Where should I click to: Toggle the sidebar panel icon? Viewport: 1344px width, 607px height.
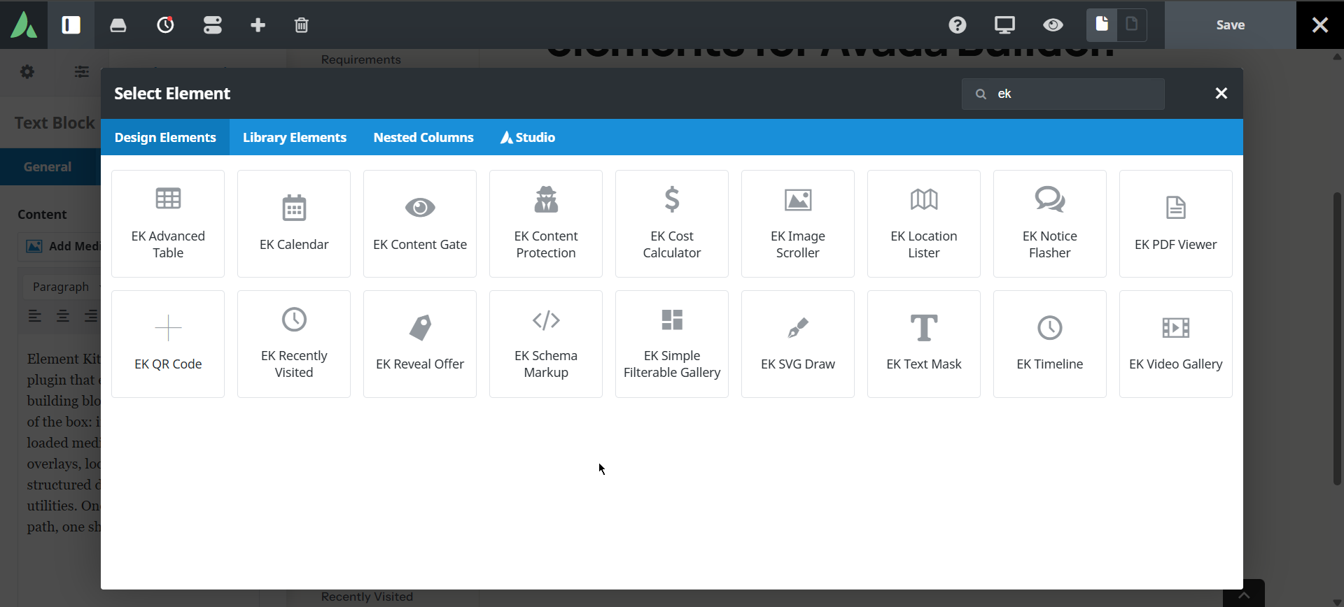click(71, 25)
